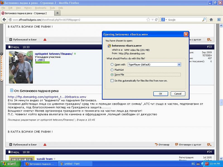Reload page using the refresh icon
Screen dimensions: 223x167
(x=156, y=20)
